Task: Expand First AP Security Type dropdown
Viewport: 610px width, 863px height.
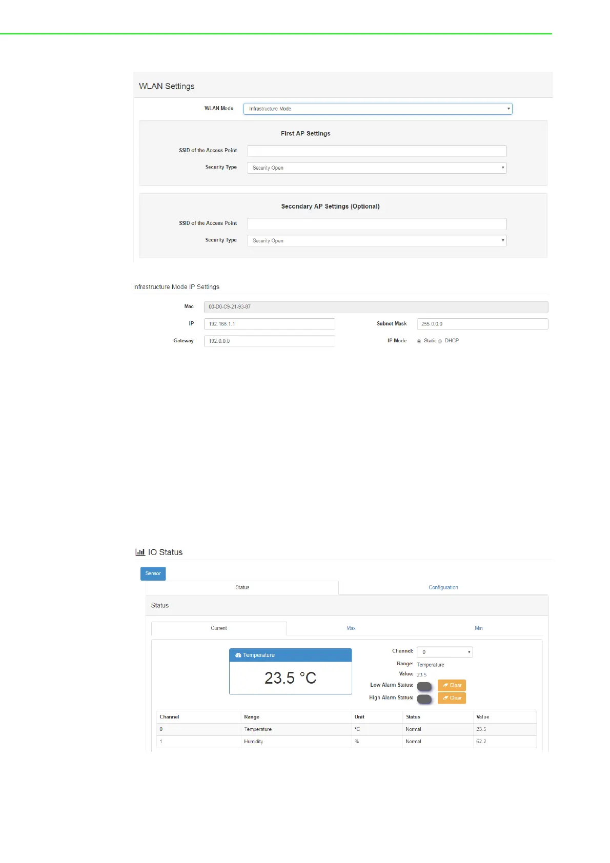Action: pyautogui.click(x=376, y=168)
